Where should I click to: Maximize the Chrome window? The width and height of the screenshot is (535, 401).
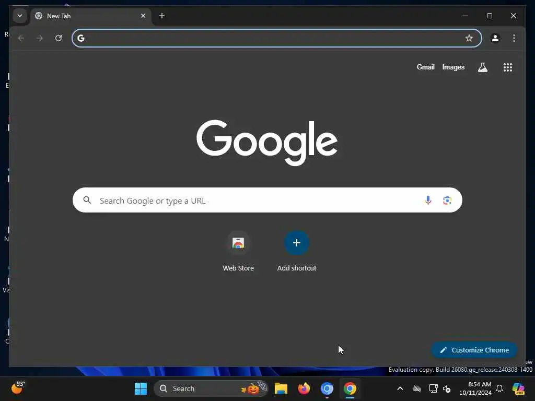[x=489, y=16]
